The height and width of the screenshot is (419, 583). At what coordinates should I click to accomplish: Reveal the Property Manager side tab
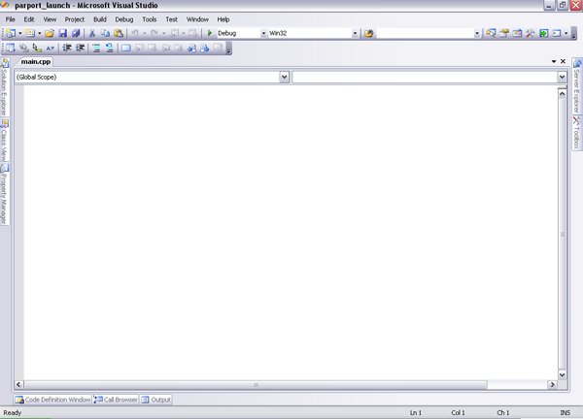pyautogui.click(x=5, y=194)
